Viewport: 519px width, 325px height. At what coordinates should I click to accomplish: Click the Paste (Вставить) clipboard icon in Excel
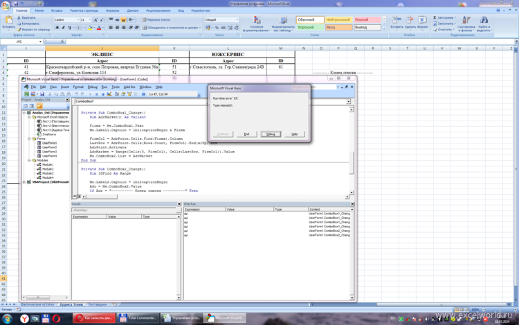pos(8,21)
